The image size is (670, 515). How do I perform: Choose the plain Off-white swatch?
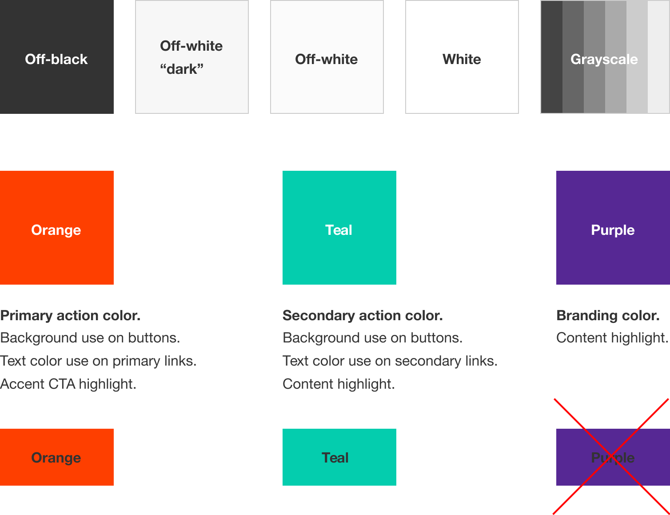327,57
